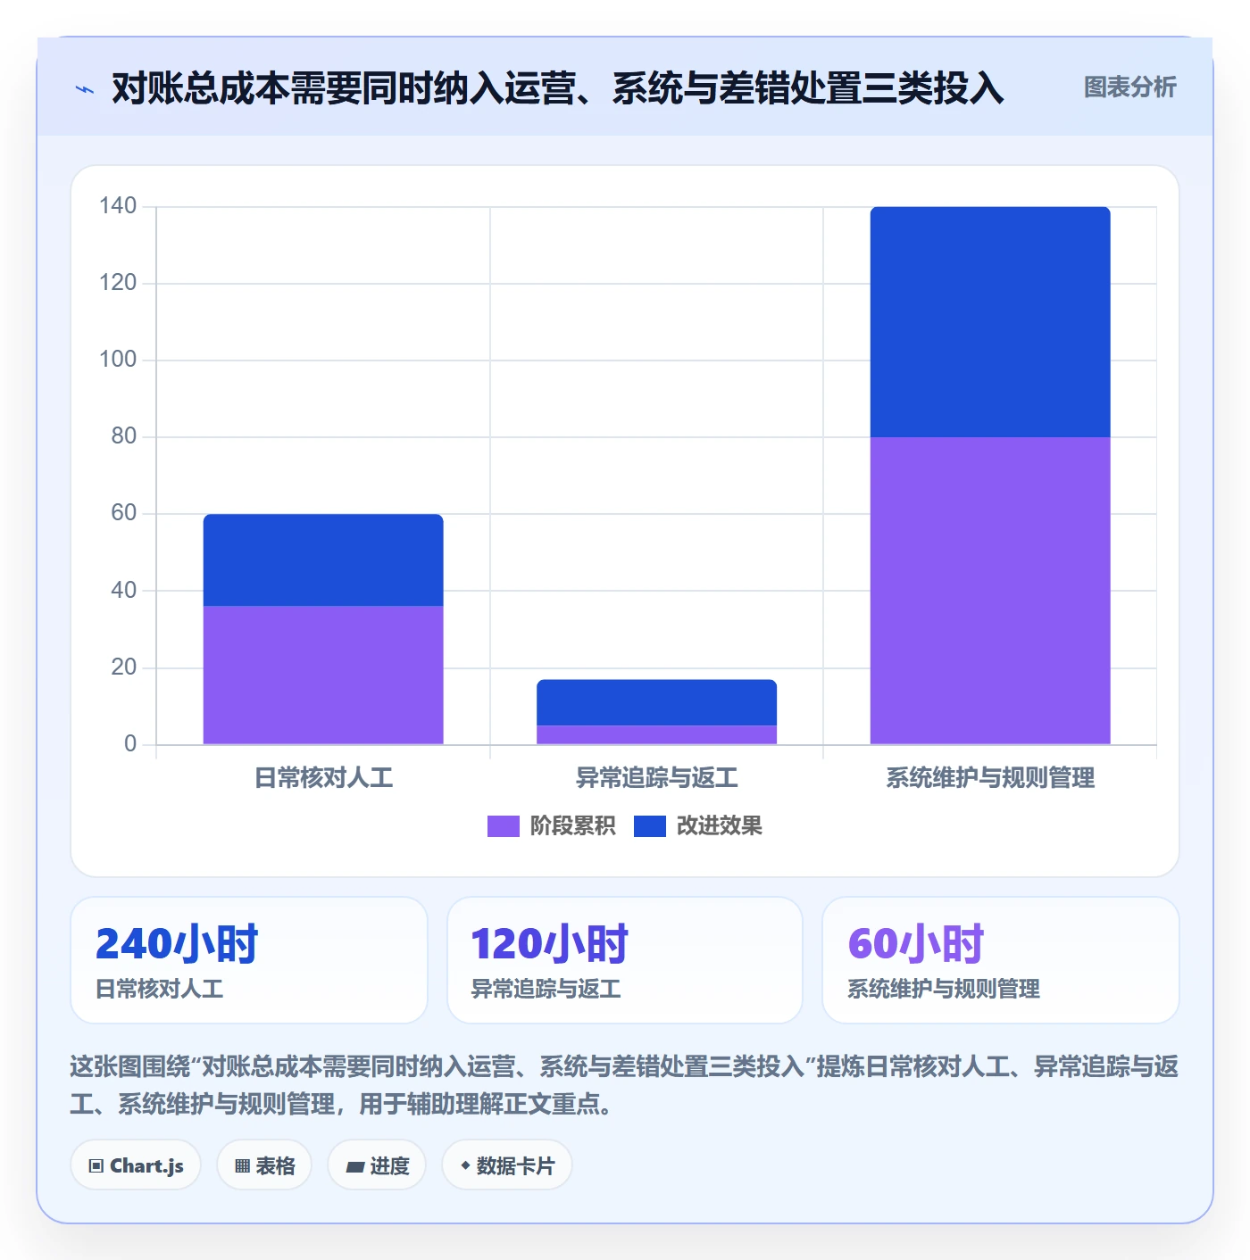Click the purple segment of the 日常核对人工 bar

[x=323, y=675]
